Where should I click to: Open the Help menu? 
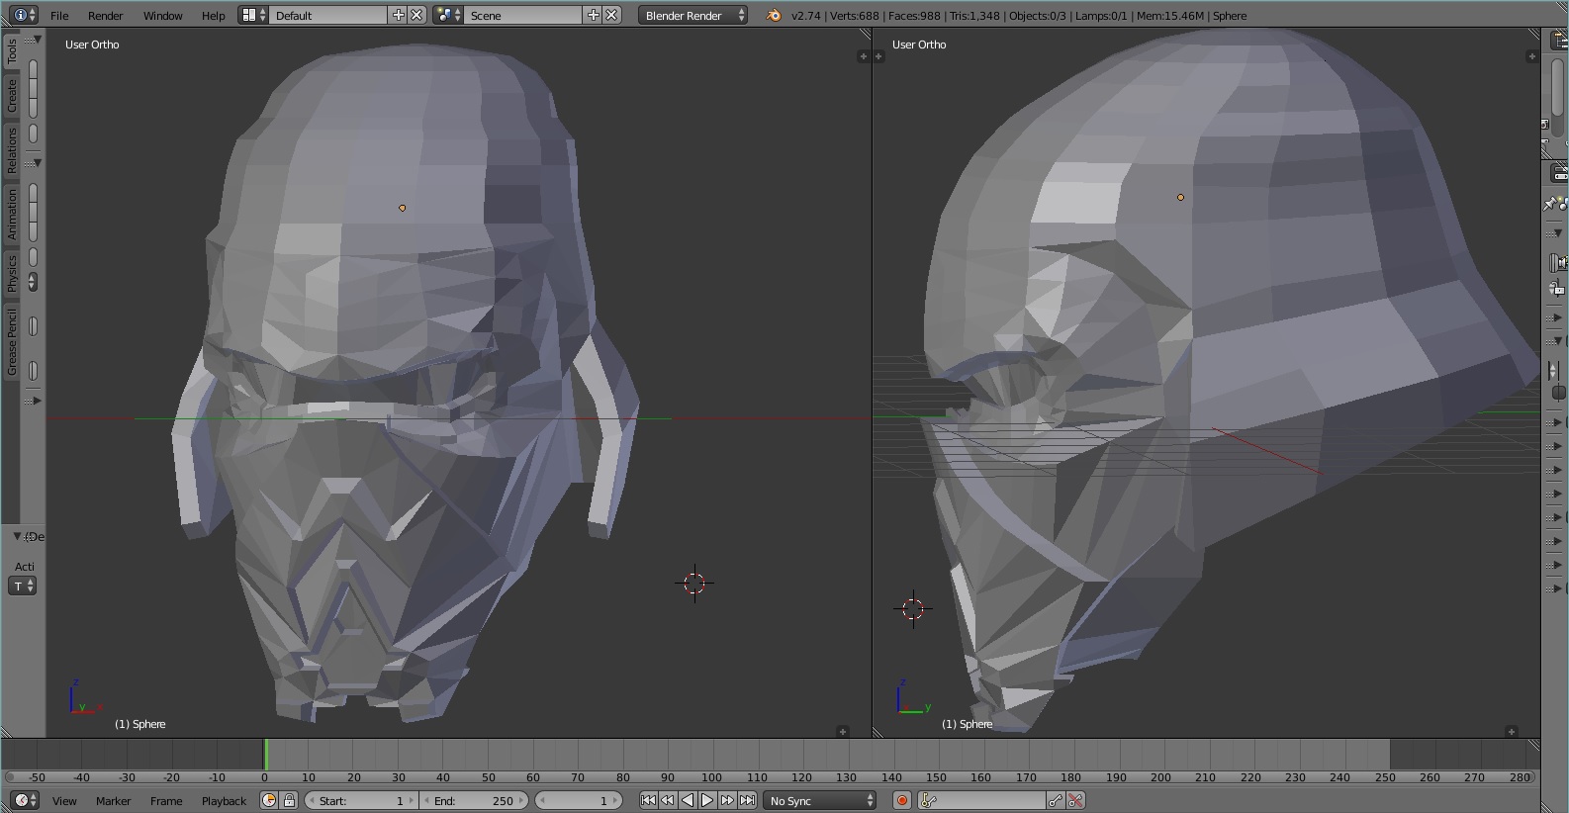pos(213,16)
